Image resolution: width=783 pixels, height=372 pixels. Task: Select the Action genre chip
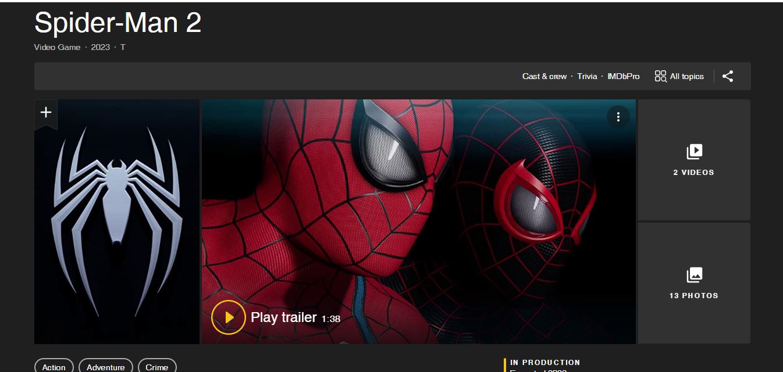point(54,367)
